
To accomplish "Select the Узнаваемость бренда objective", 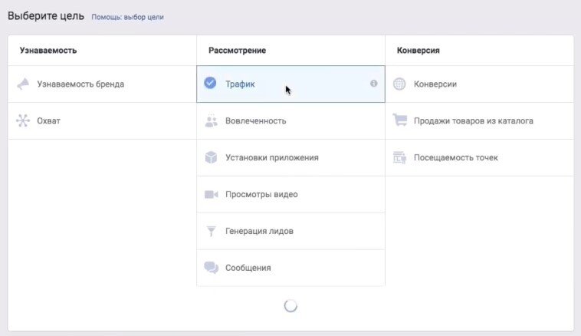I will [102, 84].
